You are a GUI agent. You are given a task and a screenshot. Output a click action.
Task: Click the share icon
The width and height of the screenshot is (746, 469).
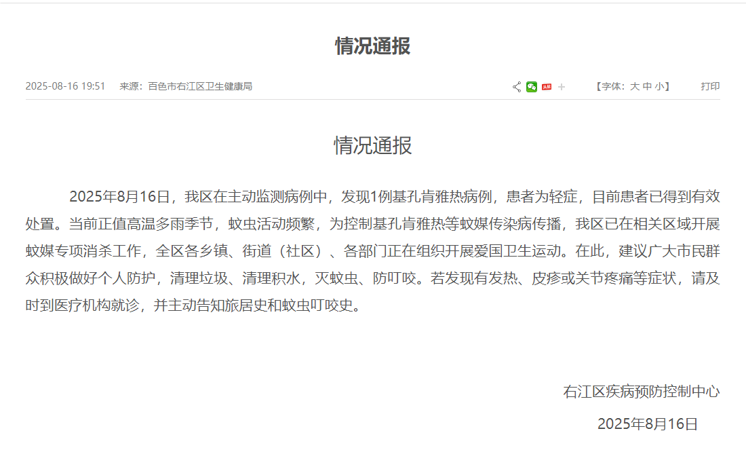[517, 87]
